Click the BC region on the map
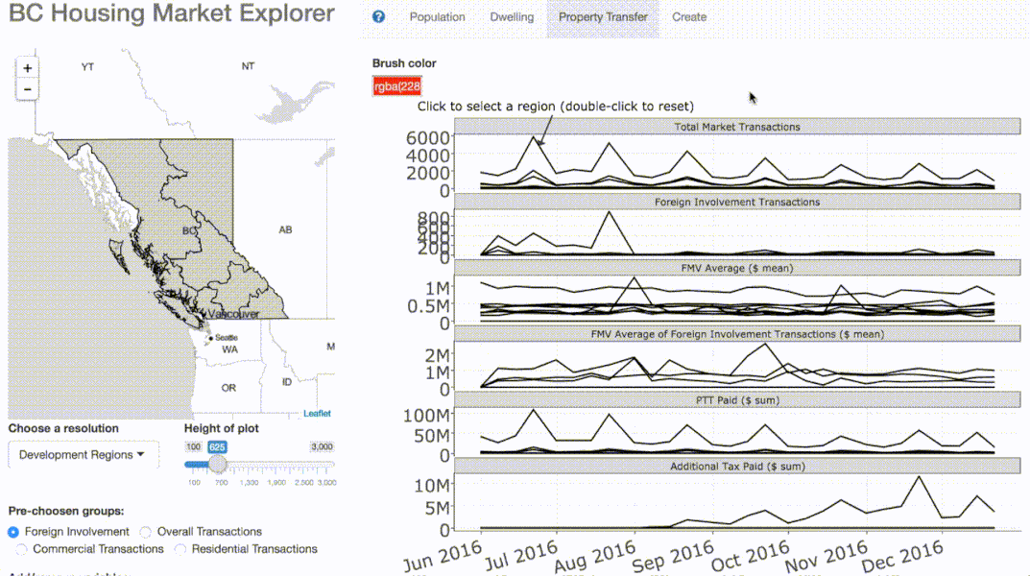 point(189,230)
